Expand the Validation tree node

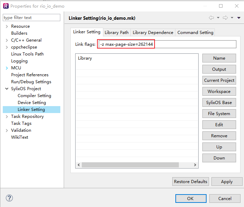pyautogui.click(x=7, y=130)
